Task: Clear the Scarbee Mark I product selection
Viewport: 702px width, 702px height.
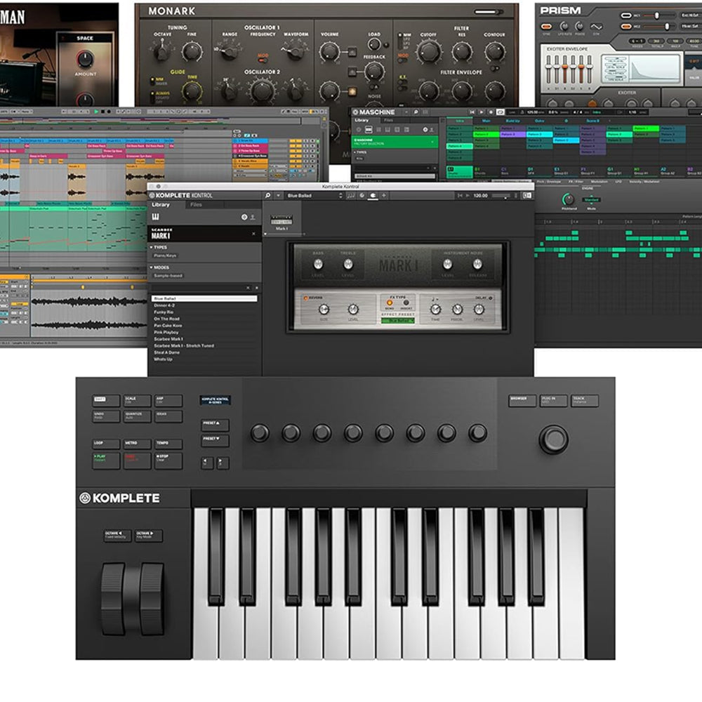Action: click(x=254, y=234)
